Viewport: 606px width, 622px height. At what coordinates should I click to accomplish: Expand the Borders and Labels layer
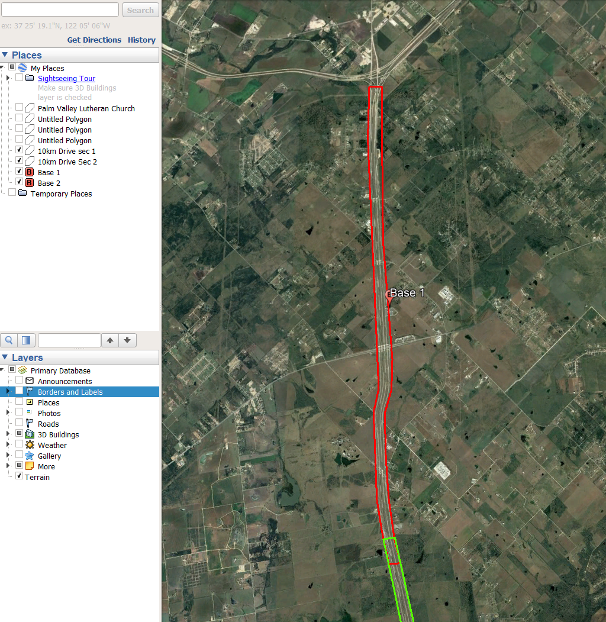[x=8, y=392]
